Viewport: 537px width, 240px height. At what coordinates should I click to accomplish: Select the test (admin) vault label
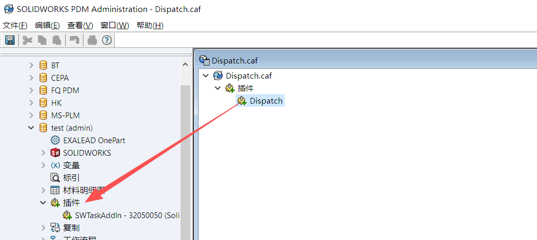coord(72,128)
